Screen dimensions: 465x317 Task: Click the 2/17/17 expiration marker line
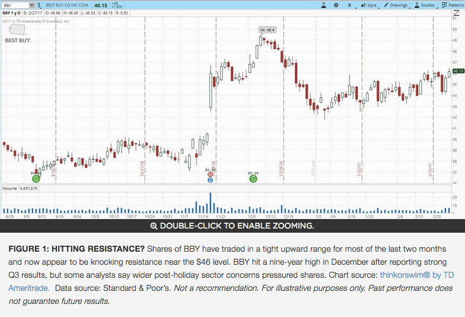[433, 100]
